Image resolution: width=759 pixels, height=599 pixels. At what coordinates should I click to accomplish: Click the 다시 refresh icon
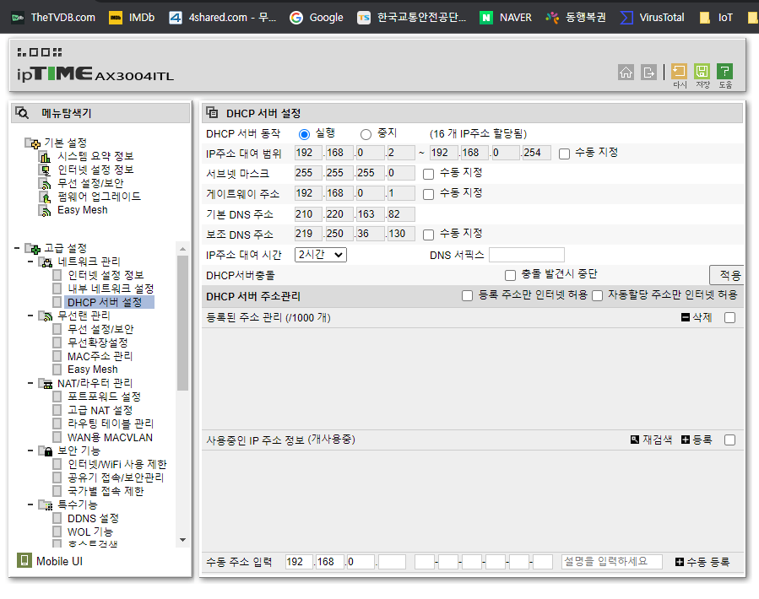pyautogui.click(x=679, y=72)
